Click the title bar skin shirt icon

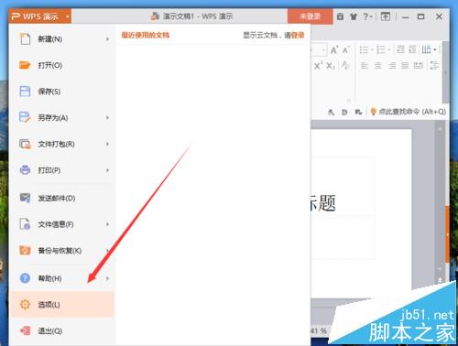pyautogui.click(x=354, y=16)
